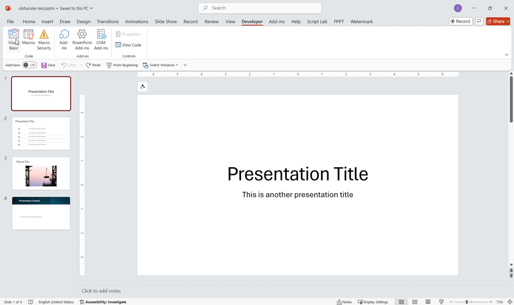Click From Beginning in quick access toolbar
The width and height of the screenshot is (514, 305).
tap(122, 65)
